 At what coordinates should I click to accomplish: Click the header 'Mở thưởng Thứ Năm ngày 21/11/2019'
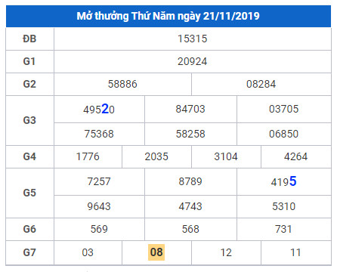click(x=168, y=16)
